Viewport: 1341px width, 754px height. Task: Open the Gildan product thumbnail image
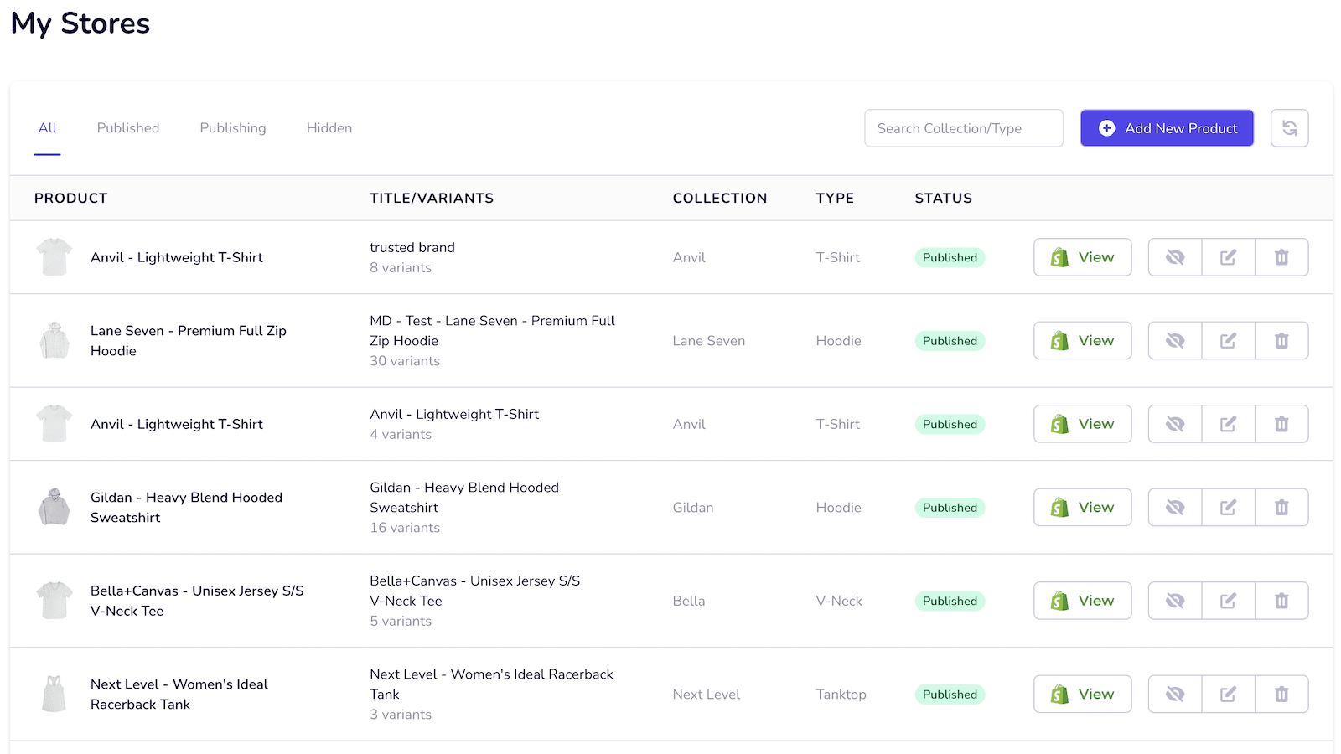click(x=54, y=507)
